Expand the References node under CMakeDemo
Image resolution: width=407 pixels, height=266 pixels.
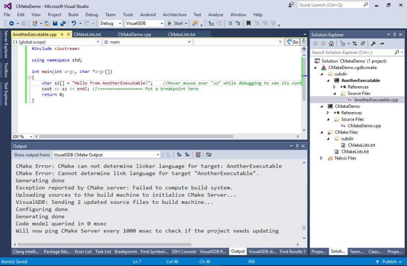[x=328, y=113]
